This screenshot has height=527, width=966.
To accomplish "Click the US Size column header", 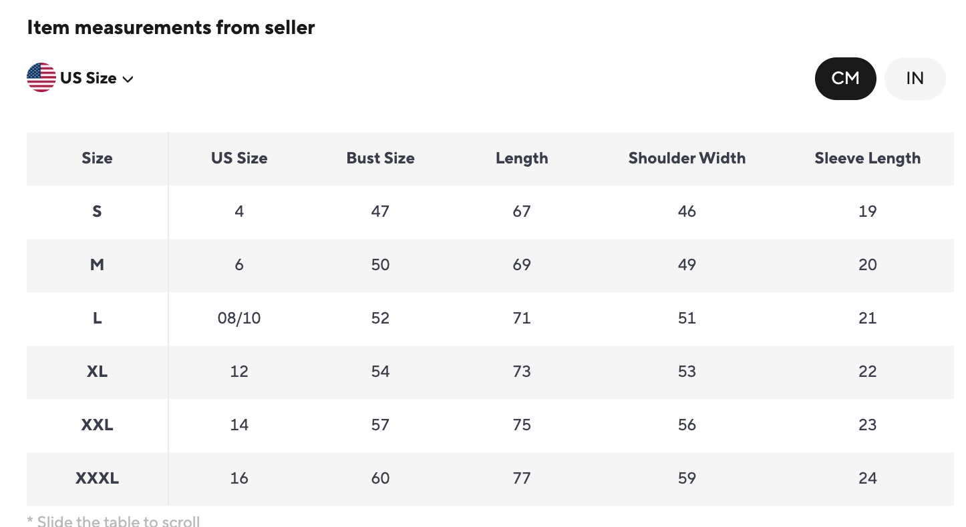I will tap(239, 158).
